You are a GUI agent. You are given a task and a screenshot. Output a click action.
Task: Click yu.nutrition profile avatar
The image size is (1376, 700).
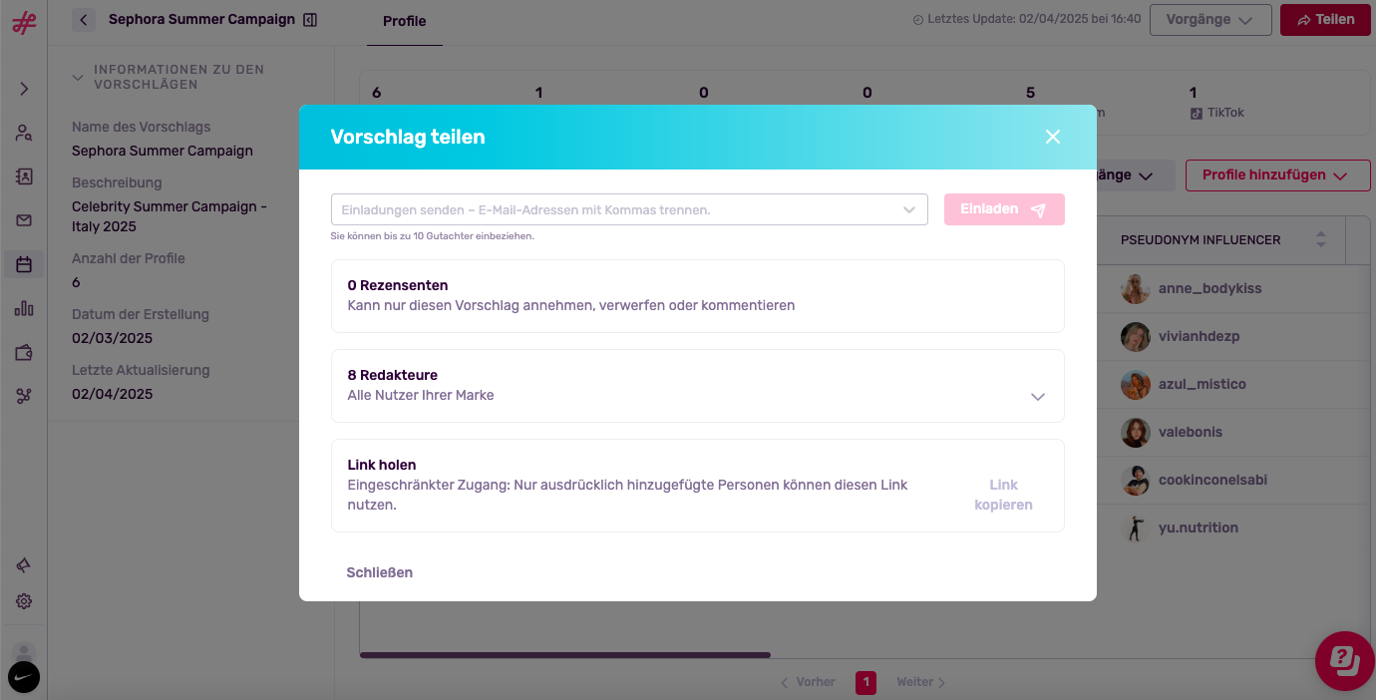pos(1136,528)
